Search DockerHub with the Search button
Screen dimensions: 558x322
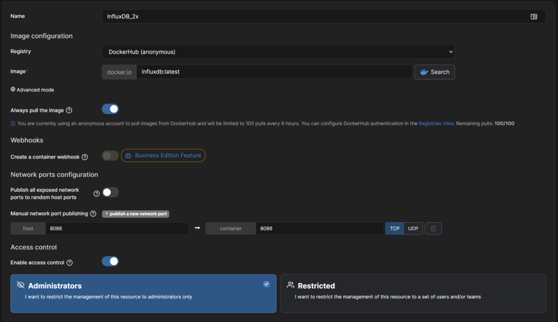[434, 72]
